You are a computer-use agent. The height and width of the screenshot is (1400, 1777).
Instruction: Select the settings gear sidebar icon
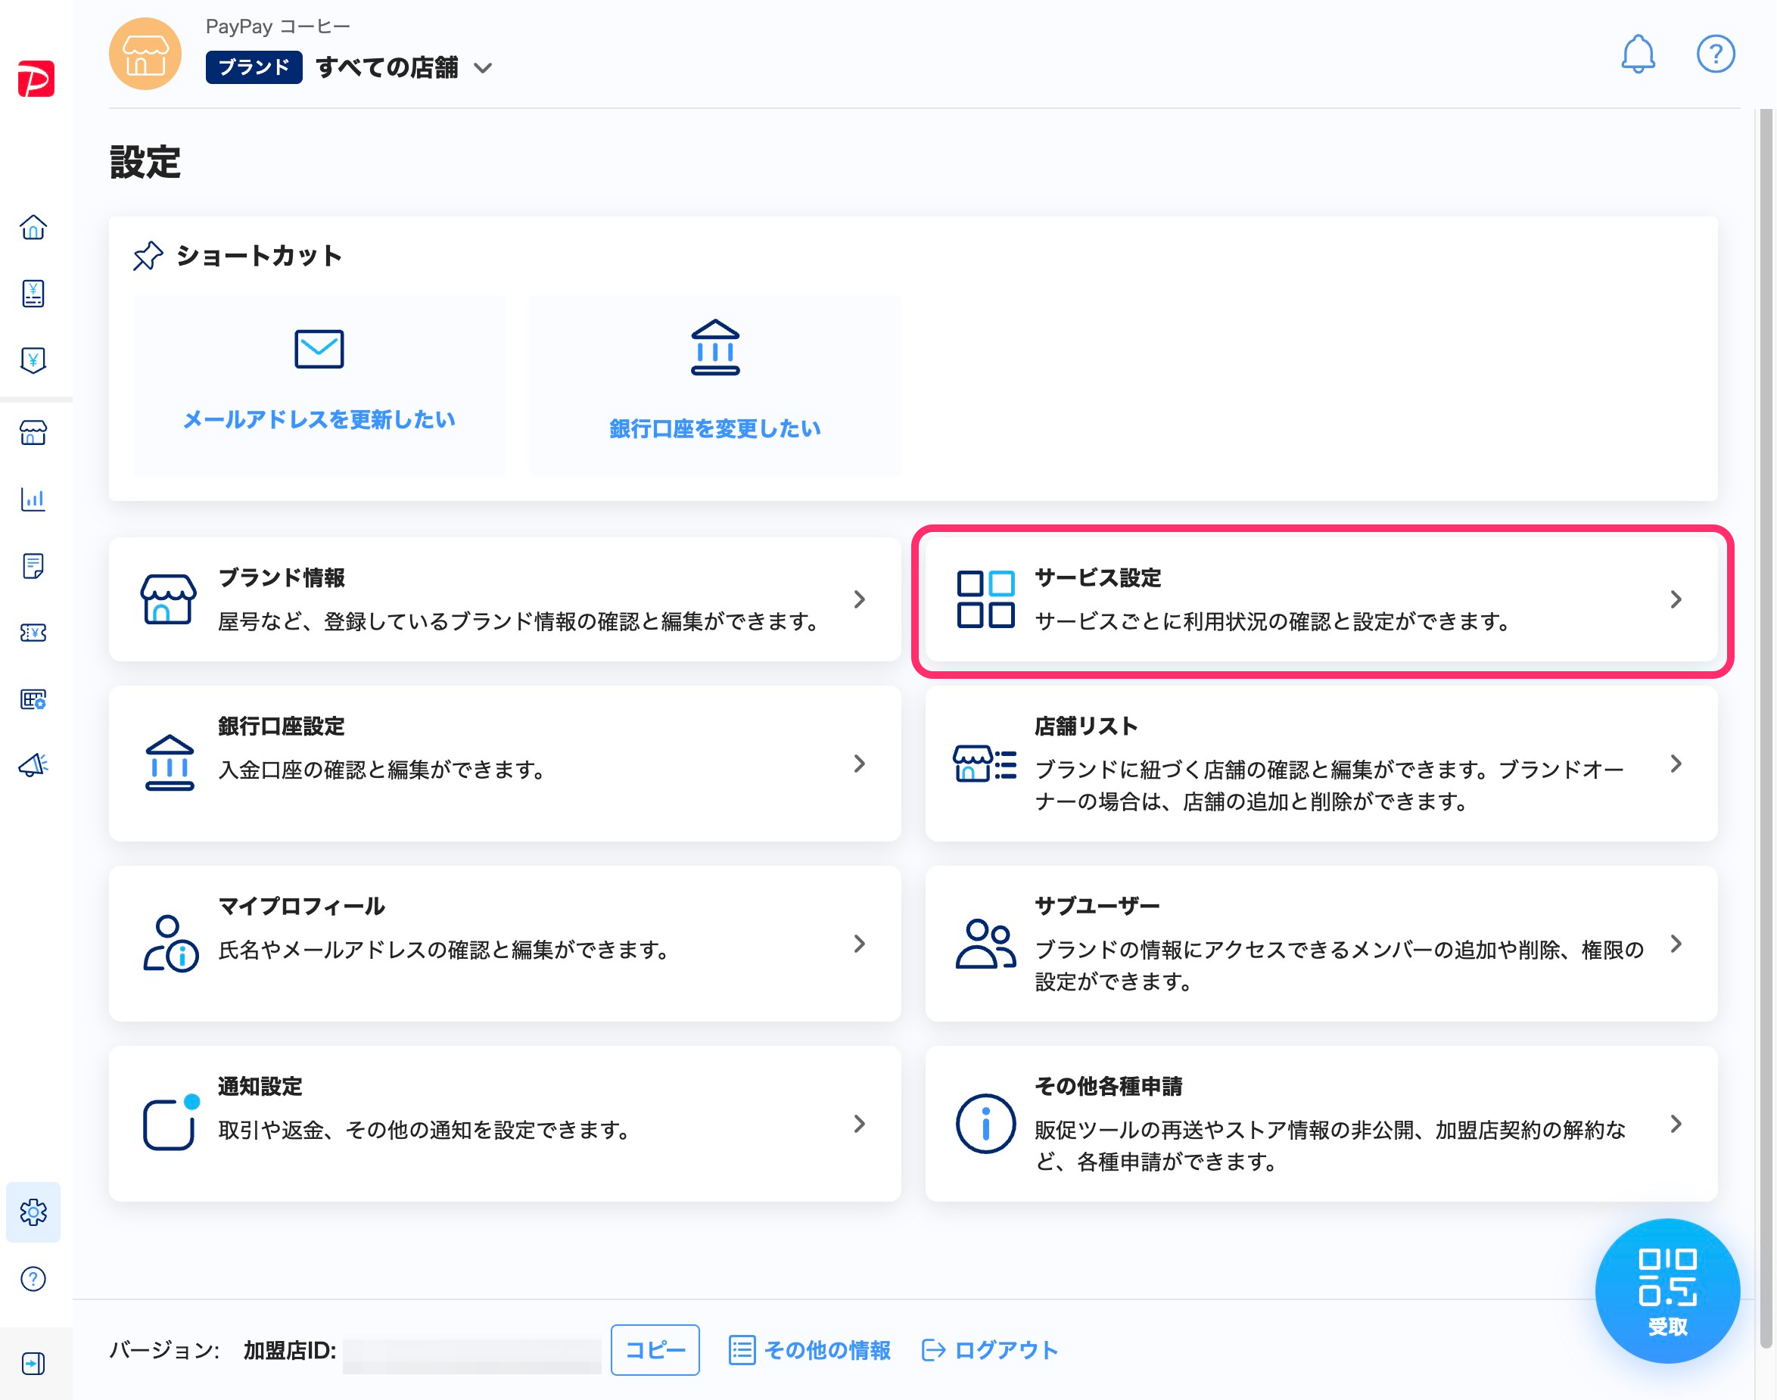click(x=33, y=1212)
